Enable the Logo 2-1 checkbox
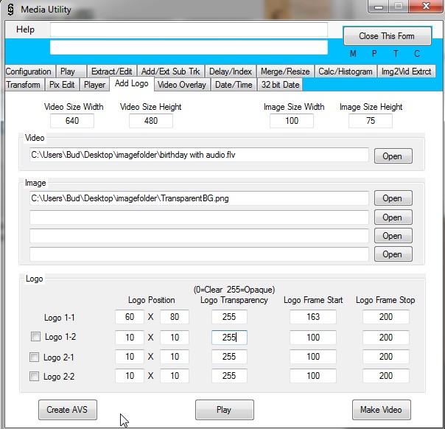Viewport: 445px width, 429px height. [x=35, y=357]
